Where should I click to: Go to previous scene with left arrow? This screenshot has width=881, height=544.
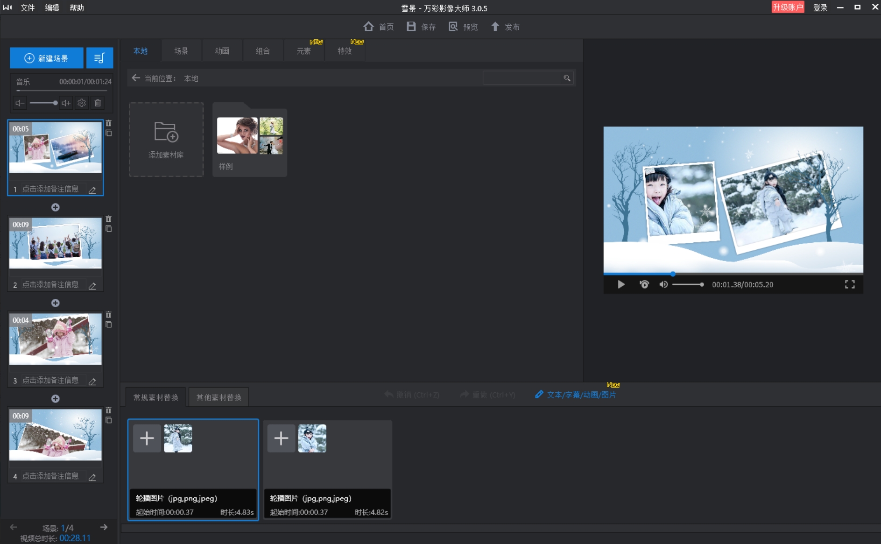(x=14, y=527)
